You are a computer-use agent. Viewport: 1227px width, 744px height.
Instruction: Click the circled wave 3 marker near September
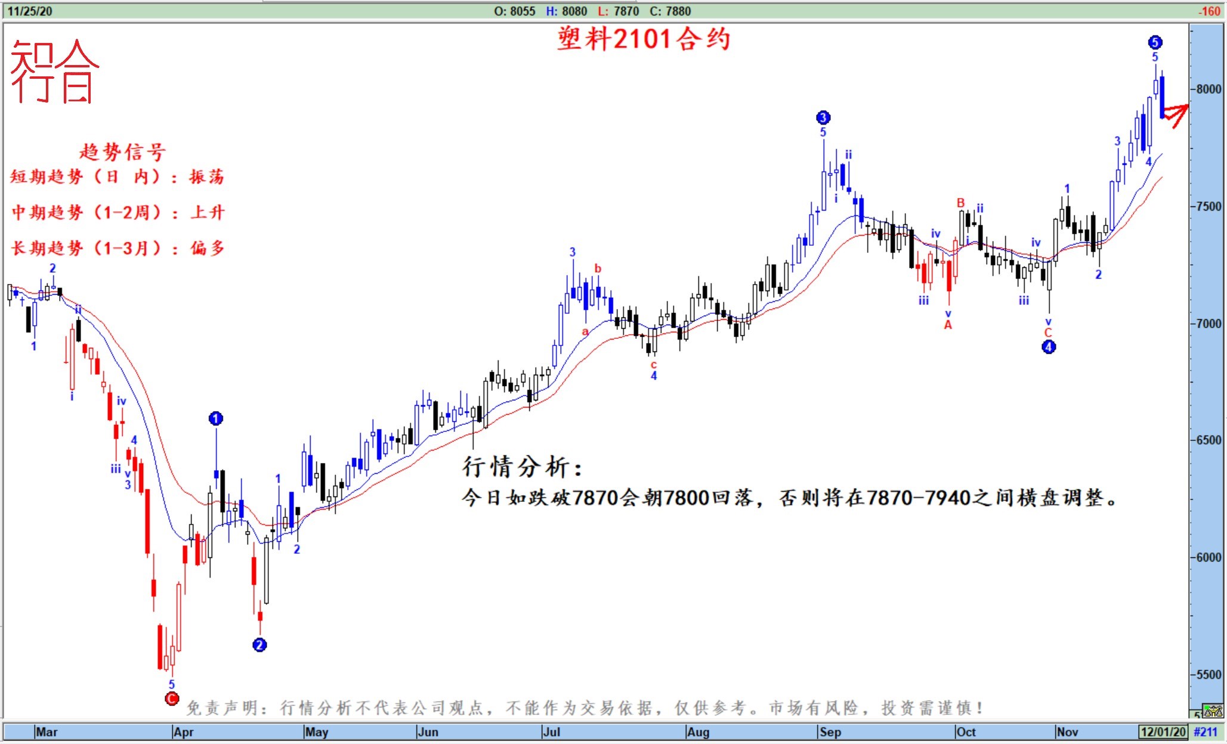point(823,118)
